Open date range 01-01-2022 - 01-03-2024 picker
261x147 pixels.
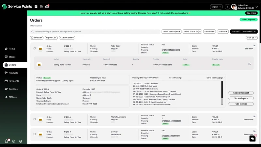(243, 31)
